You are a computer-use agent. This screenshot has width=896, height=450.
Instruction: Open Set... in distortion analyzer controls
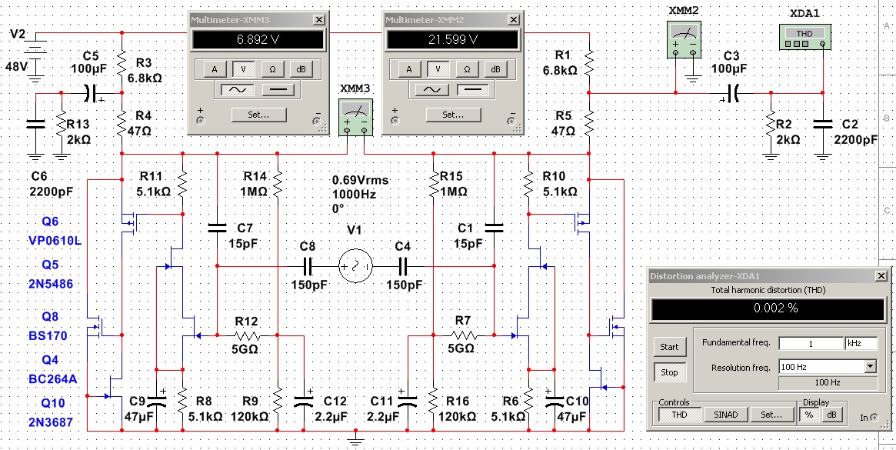772,415
